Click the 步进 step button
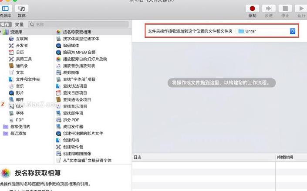This screenshot has width=307, height=191. pyautogui.click(x=269, y=9)
